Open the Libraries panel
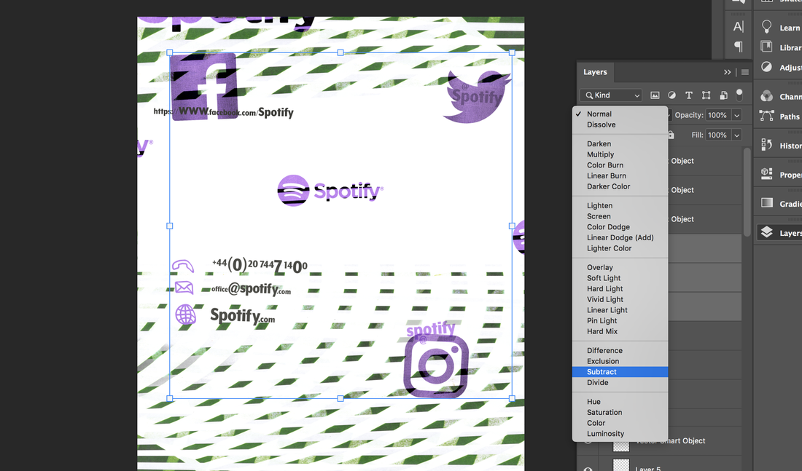802x471 pixels. coord(779,47)
